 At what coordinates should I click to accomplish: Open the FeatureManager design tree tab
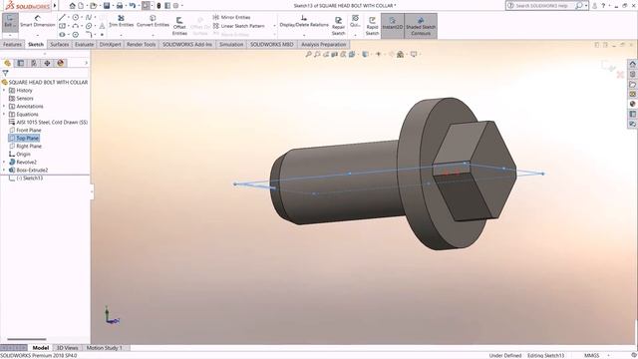(7, 63)
